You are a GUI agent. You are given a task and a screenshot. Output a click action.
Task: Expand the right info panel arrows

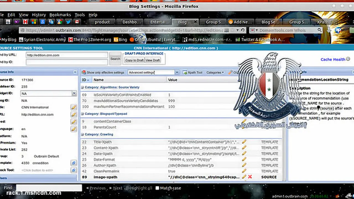(353, 72)
